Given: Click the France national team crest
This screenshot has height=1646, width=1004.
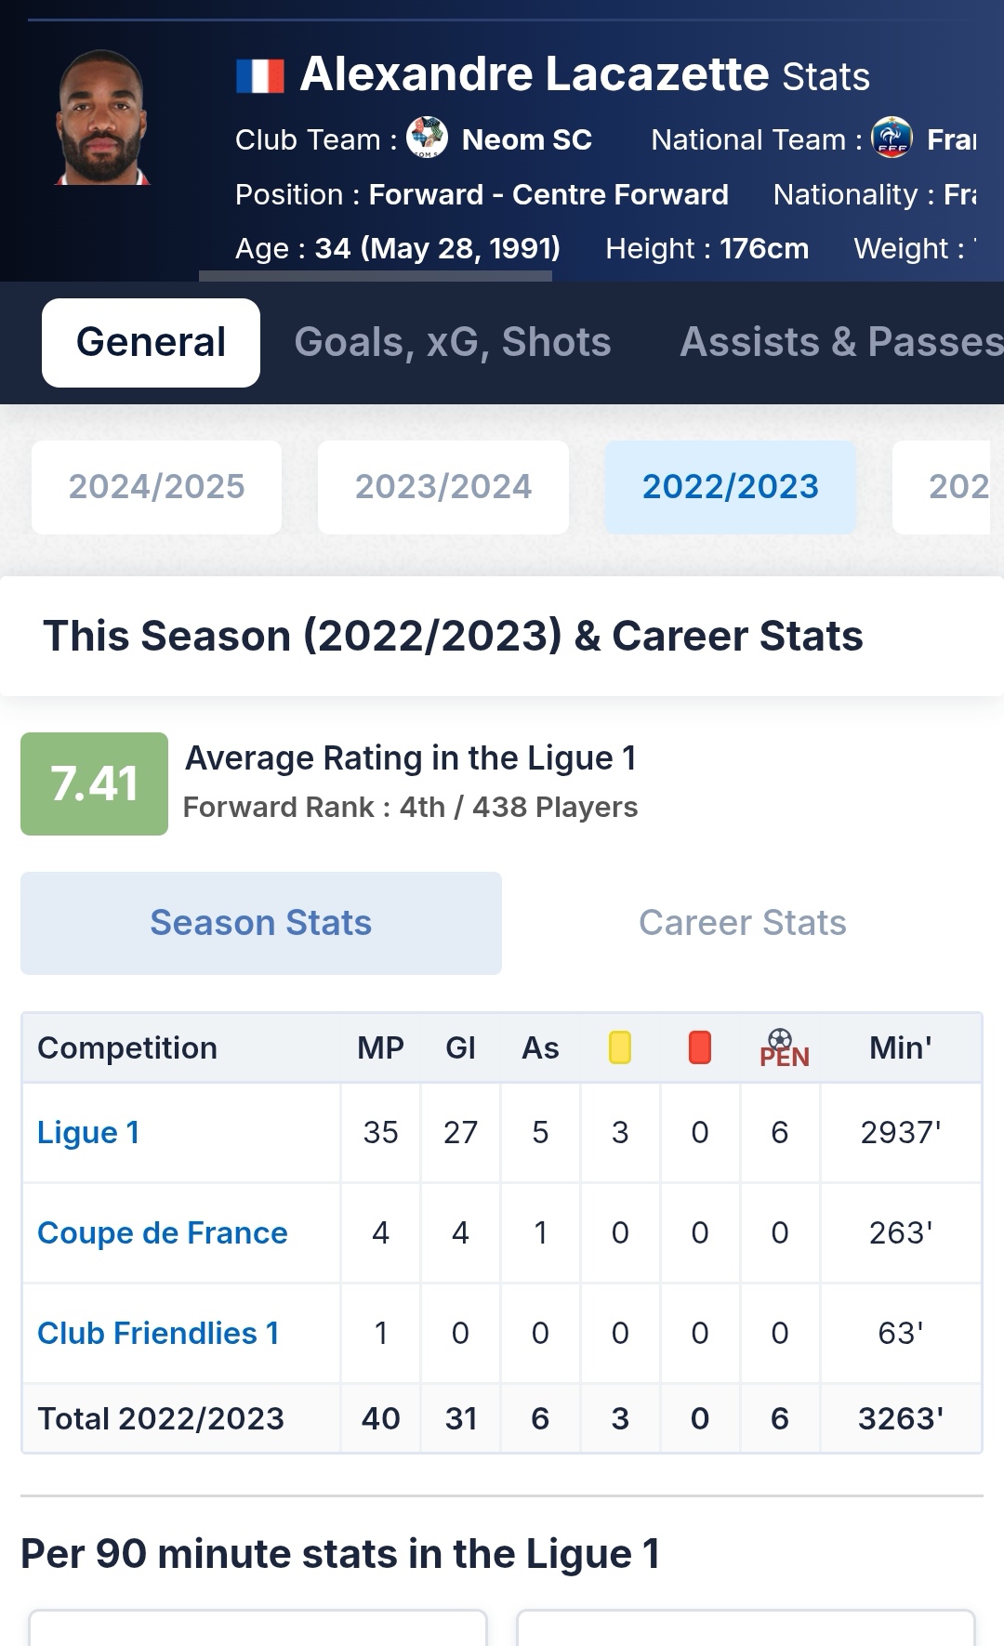Looking at the screenshot, I should click(x=892, y=138).
